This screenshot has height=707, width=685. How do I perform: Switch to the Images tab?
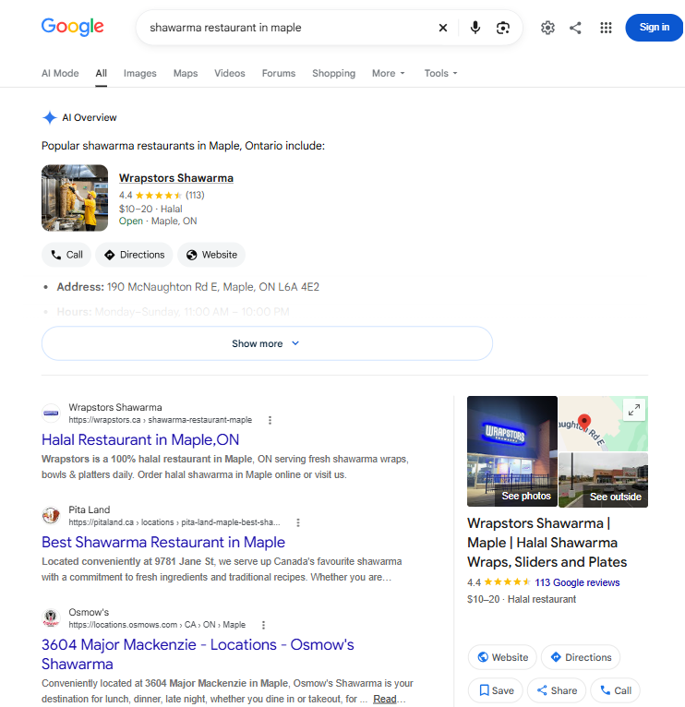tap(139, 73)
